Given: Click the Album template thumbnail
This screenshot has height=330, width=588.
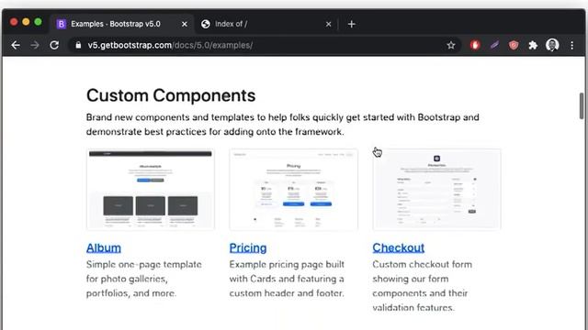Looking at the screenshot, I should click(x=151, y=190).
